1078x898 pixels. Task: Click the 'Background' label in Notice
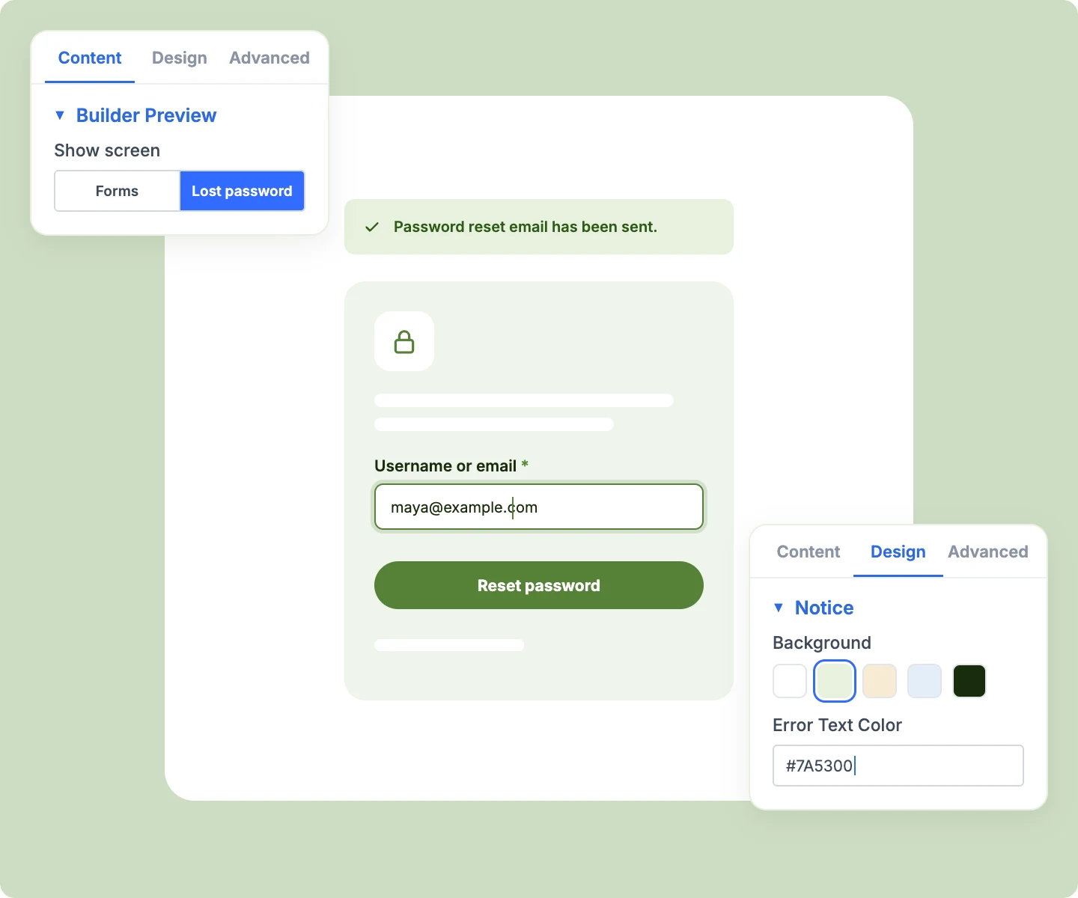(x=822, y=643)
